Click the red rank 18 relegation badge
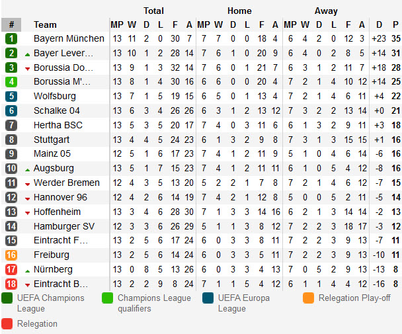The image size is (402, 334). pos(11,284)
